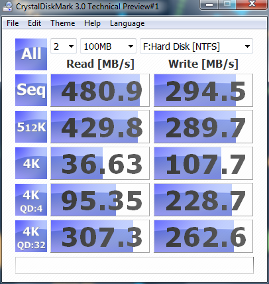The height and width of the screenshot is (284, 269).
Task: Open the Edit menu
Action: click(x=34, y=23)
